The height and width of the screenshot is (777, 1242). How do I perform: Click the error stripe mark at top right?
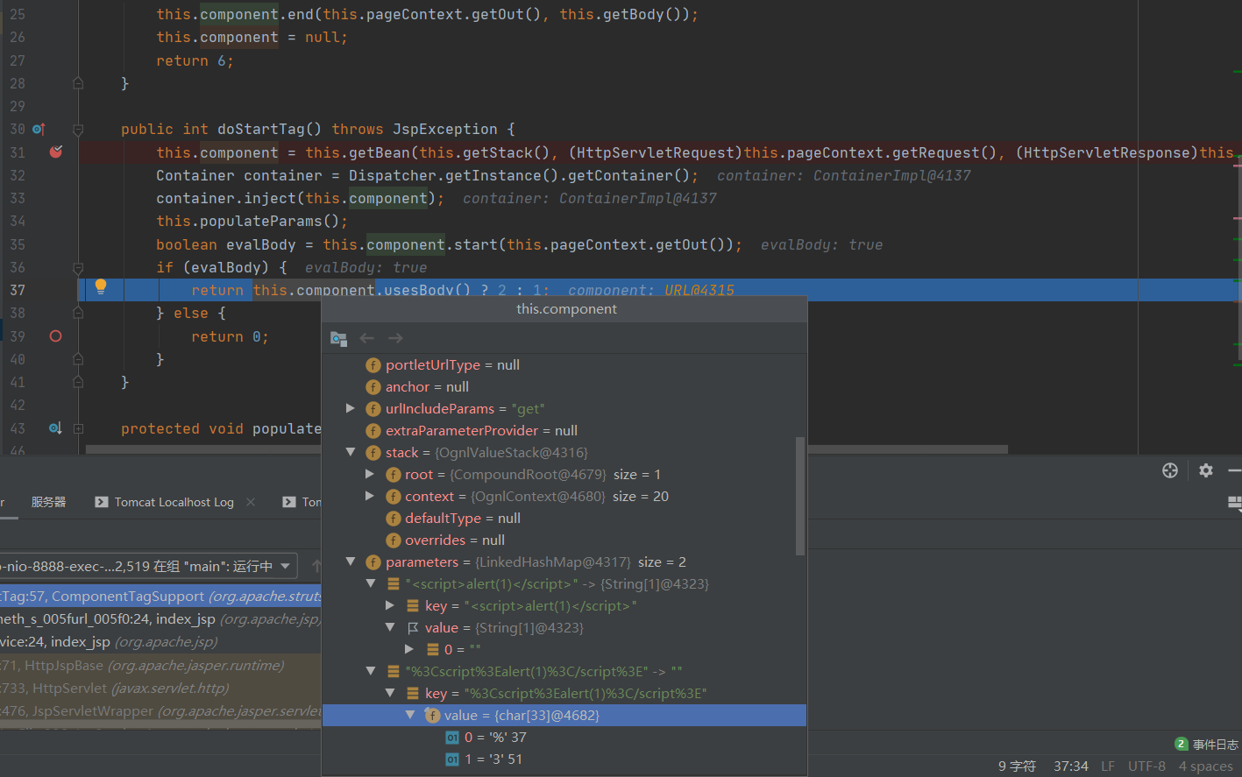pos(1236,72)
